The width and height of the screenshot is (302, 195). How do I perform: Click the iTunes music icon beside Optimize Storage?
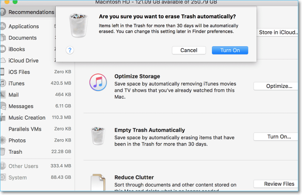pos(98,82)
